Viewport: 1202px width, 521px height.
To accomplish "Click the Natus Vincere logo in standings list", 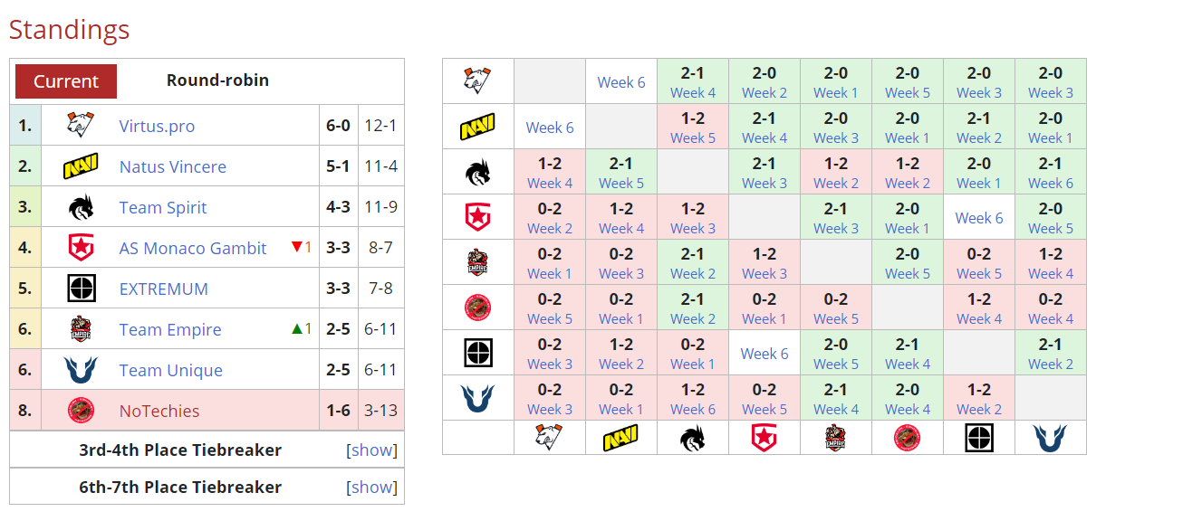I will pos(82,167).
